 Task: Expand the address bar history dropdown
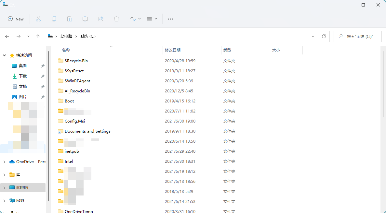pos(313,36)
